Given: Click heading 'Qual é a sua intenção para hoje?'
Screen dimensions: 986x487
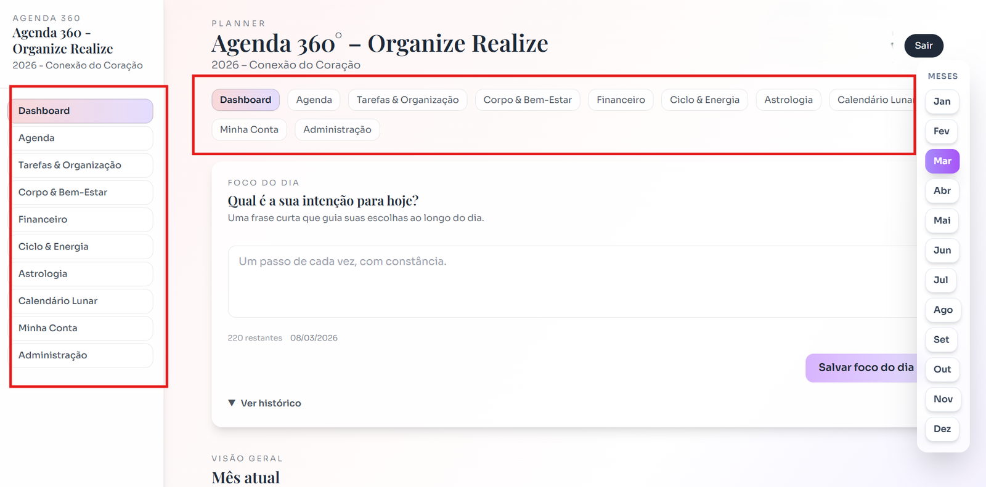Looking at the screenshot, I should tap(323, 201).
